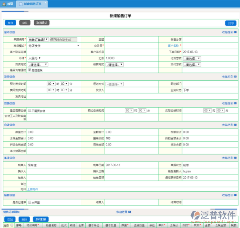Click the 备注 input field

pos(132,184)
